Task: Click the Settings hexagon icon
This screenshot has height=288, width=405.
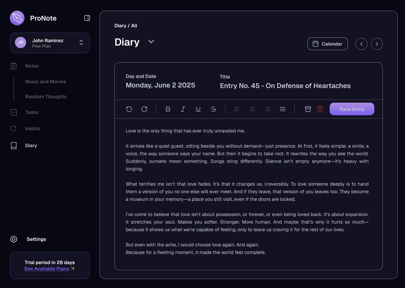Action: [x=14, y=239]
